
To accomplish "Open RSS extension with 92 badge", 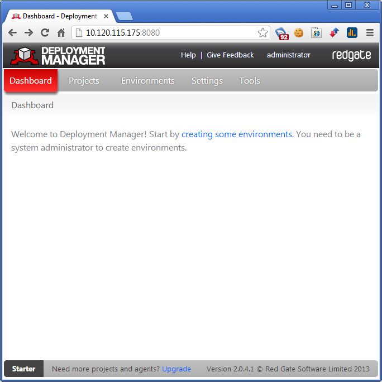I will pos(281,33).
